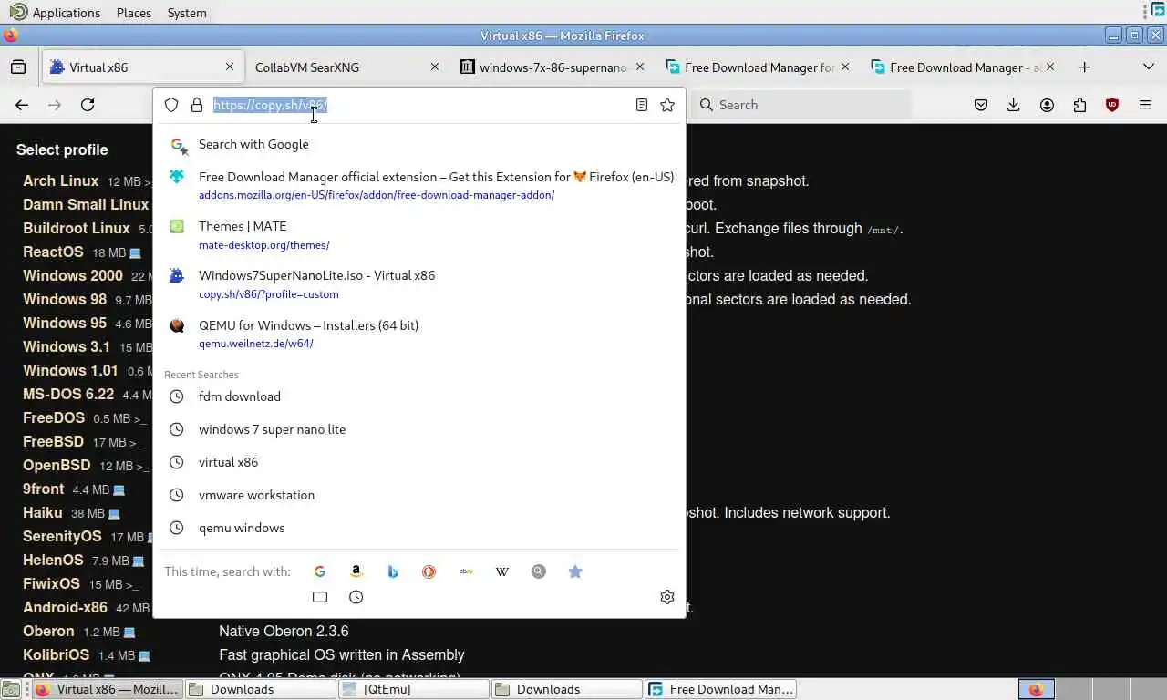Open Free Download Manager from taskbar
This screenshot has width=1167, height=700.
pyautogui.click(x=720, y=689)
